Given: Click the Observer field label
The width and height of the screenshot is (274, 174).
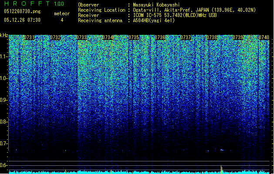Looking at the screenshot, I should tap(88, 5).
